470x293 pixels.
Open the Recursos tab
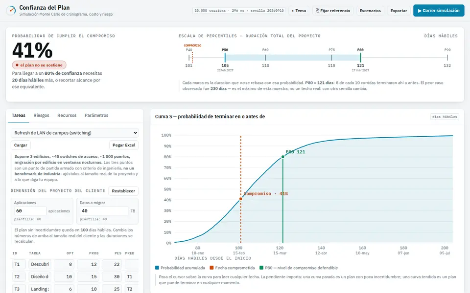click(x=67, y=115)
